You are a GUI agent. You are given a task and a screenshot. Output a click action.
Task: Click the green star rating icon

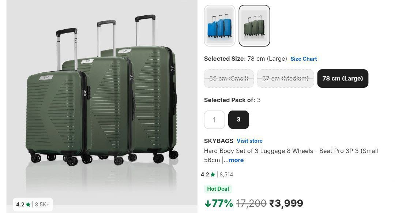pos(212,175)
